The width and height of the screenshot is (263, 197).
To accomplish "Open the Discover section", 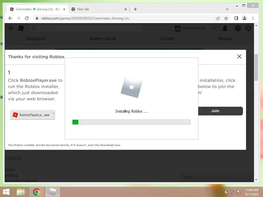I will [x=36, y=38].
